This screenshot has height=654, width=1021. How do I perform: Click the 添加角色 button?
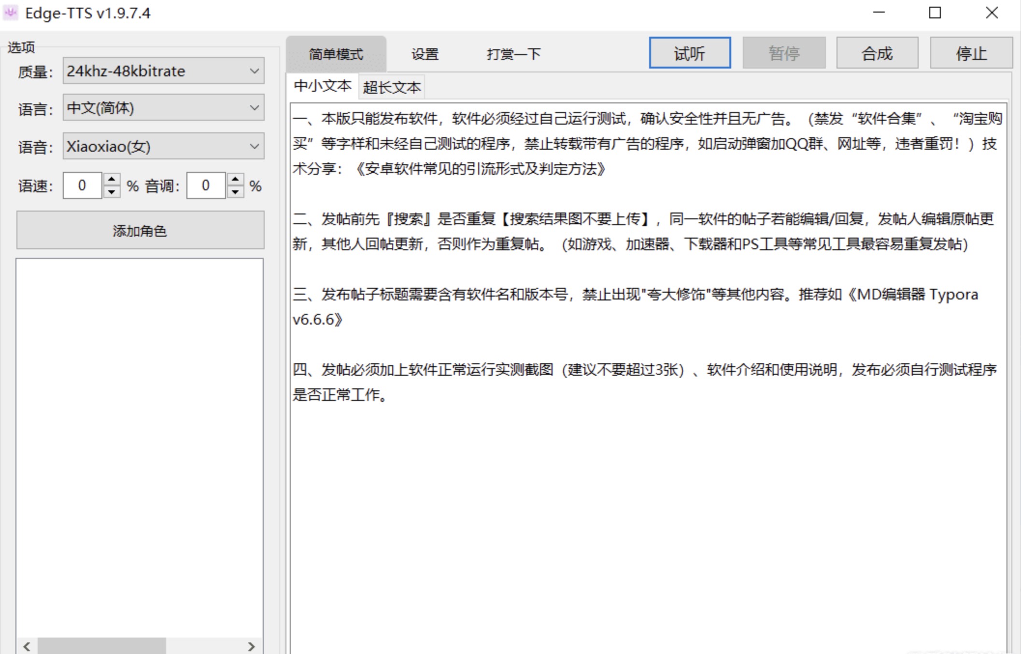140,230
